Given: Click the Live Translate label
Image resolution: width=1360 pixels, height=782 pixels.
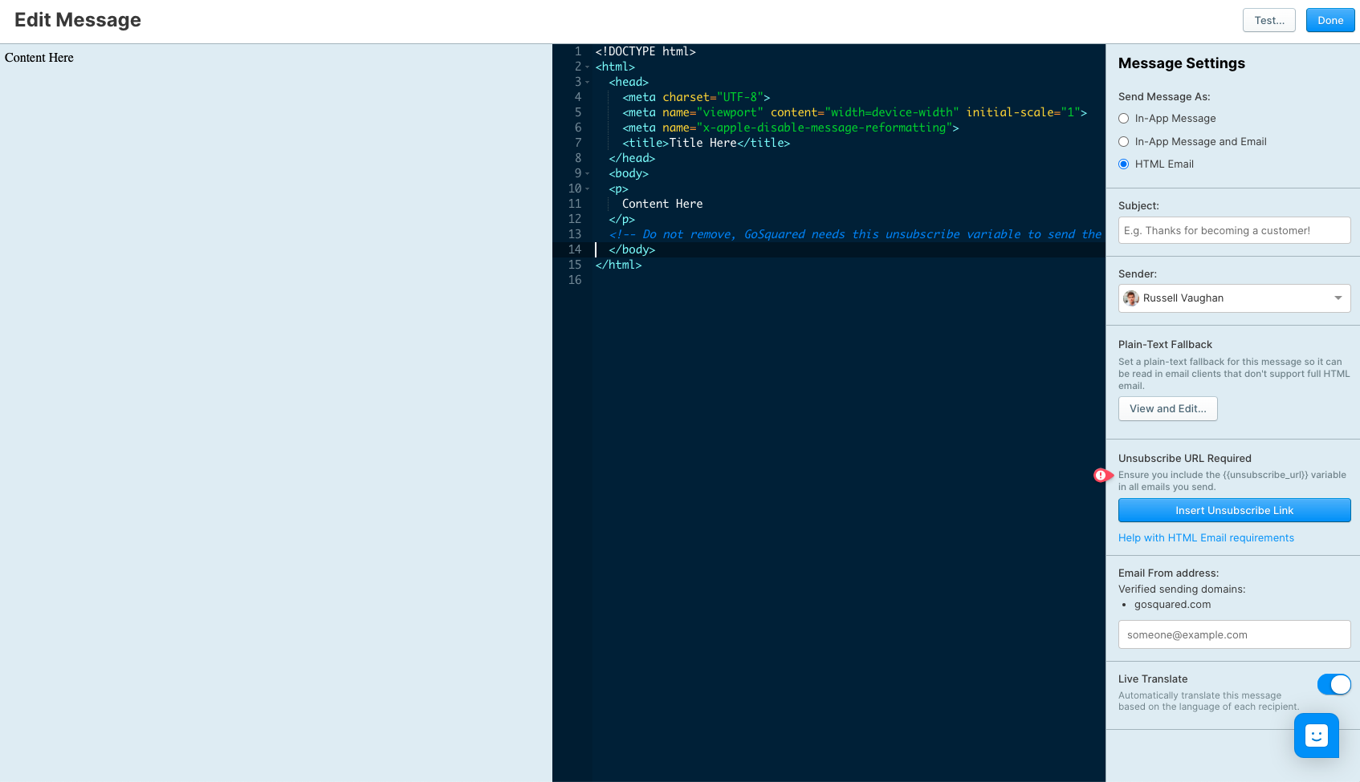Looking at the screenshot, I should pos(1153,679).
